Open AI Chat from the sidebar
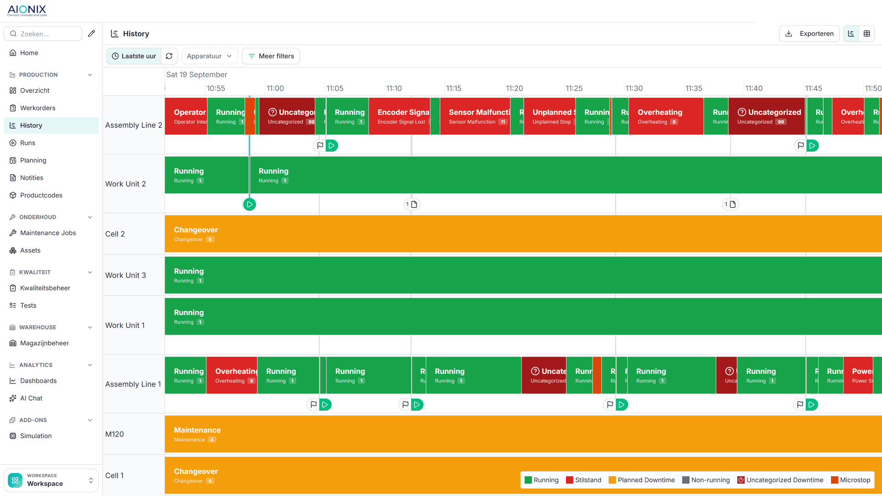Viewport: 882px width, 496px height. tap(51, 398)
